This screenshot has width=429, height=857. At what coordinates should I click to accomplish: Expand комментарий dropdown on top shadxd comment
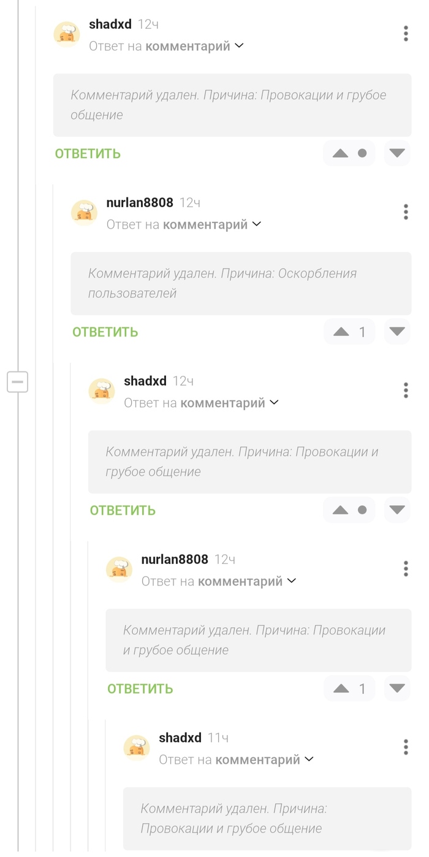coord(239,45)
